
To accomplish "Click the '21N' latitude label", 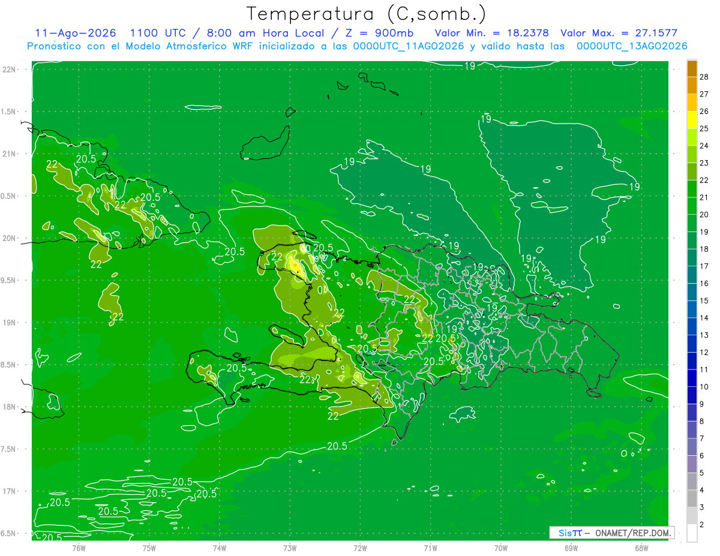I will [x=10, y=154].
